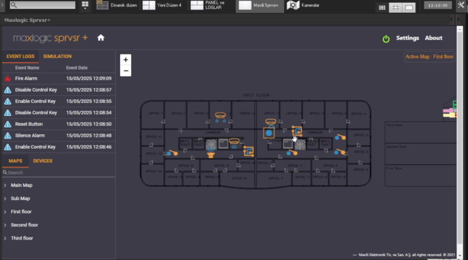The height and width of the screenshot is (260, 468).
Task: Click warning icon of the Silence Alarm event
Action: point(8,136)
